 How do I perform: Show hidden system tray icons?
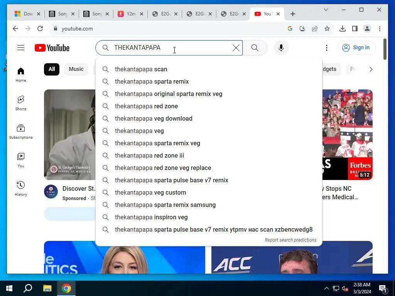(x=326, y=288)
